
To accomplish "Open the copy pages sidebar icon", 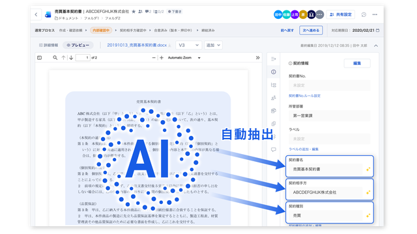I will click(274, 123).
